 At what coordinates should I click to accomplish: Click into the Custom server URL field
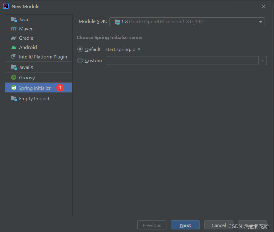183,61
